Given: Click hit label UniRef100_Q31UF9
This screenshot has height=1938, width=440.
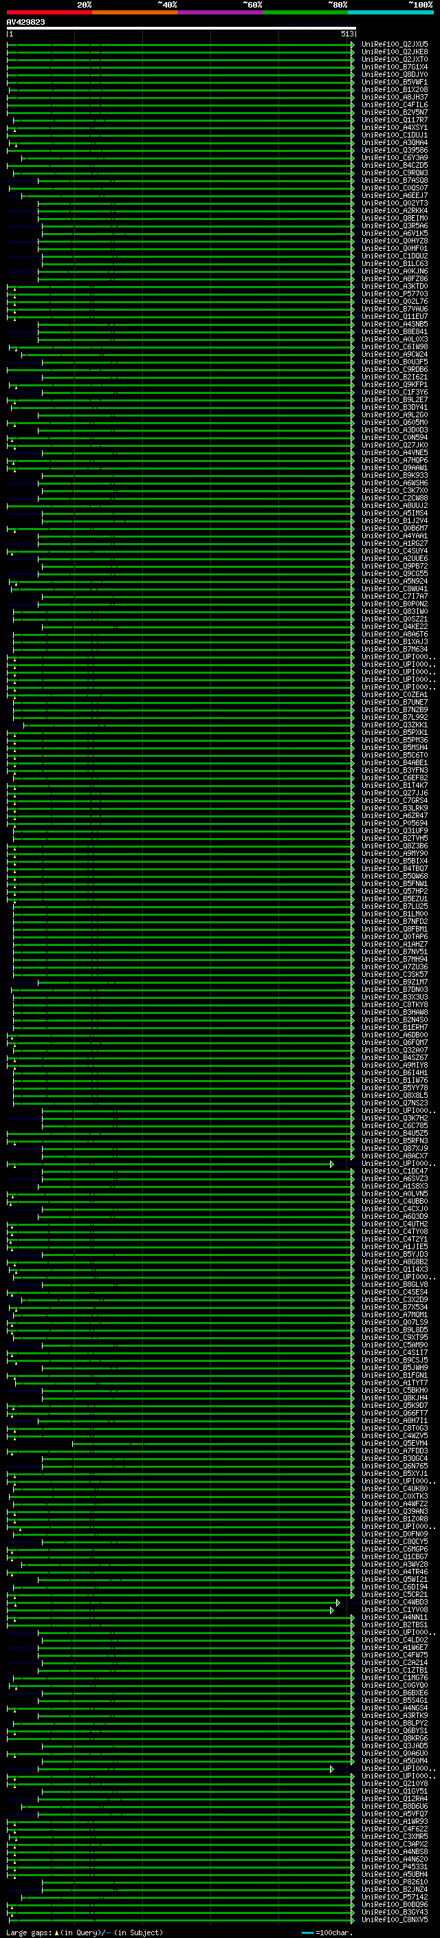Looking at the screenshot, I should [395, 830].
